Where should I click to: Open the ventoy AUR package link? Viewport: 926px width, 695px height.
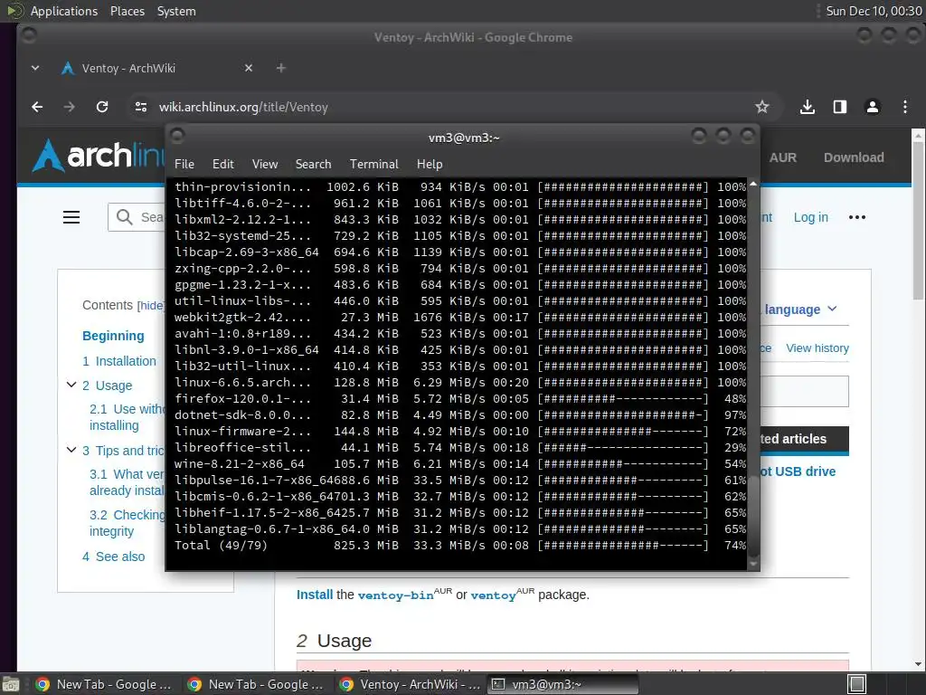[493, 595]
